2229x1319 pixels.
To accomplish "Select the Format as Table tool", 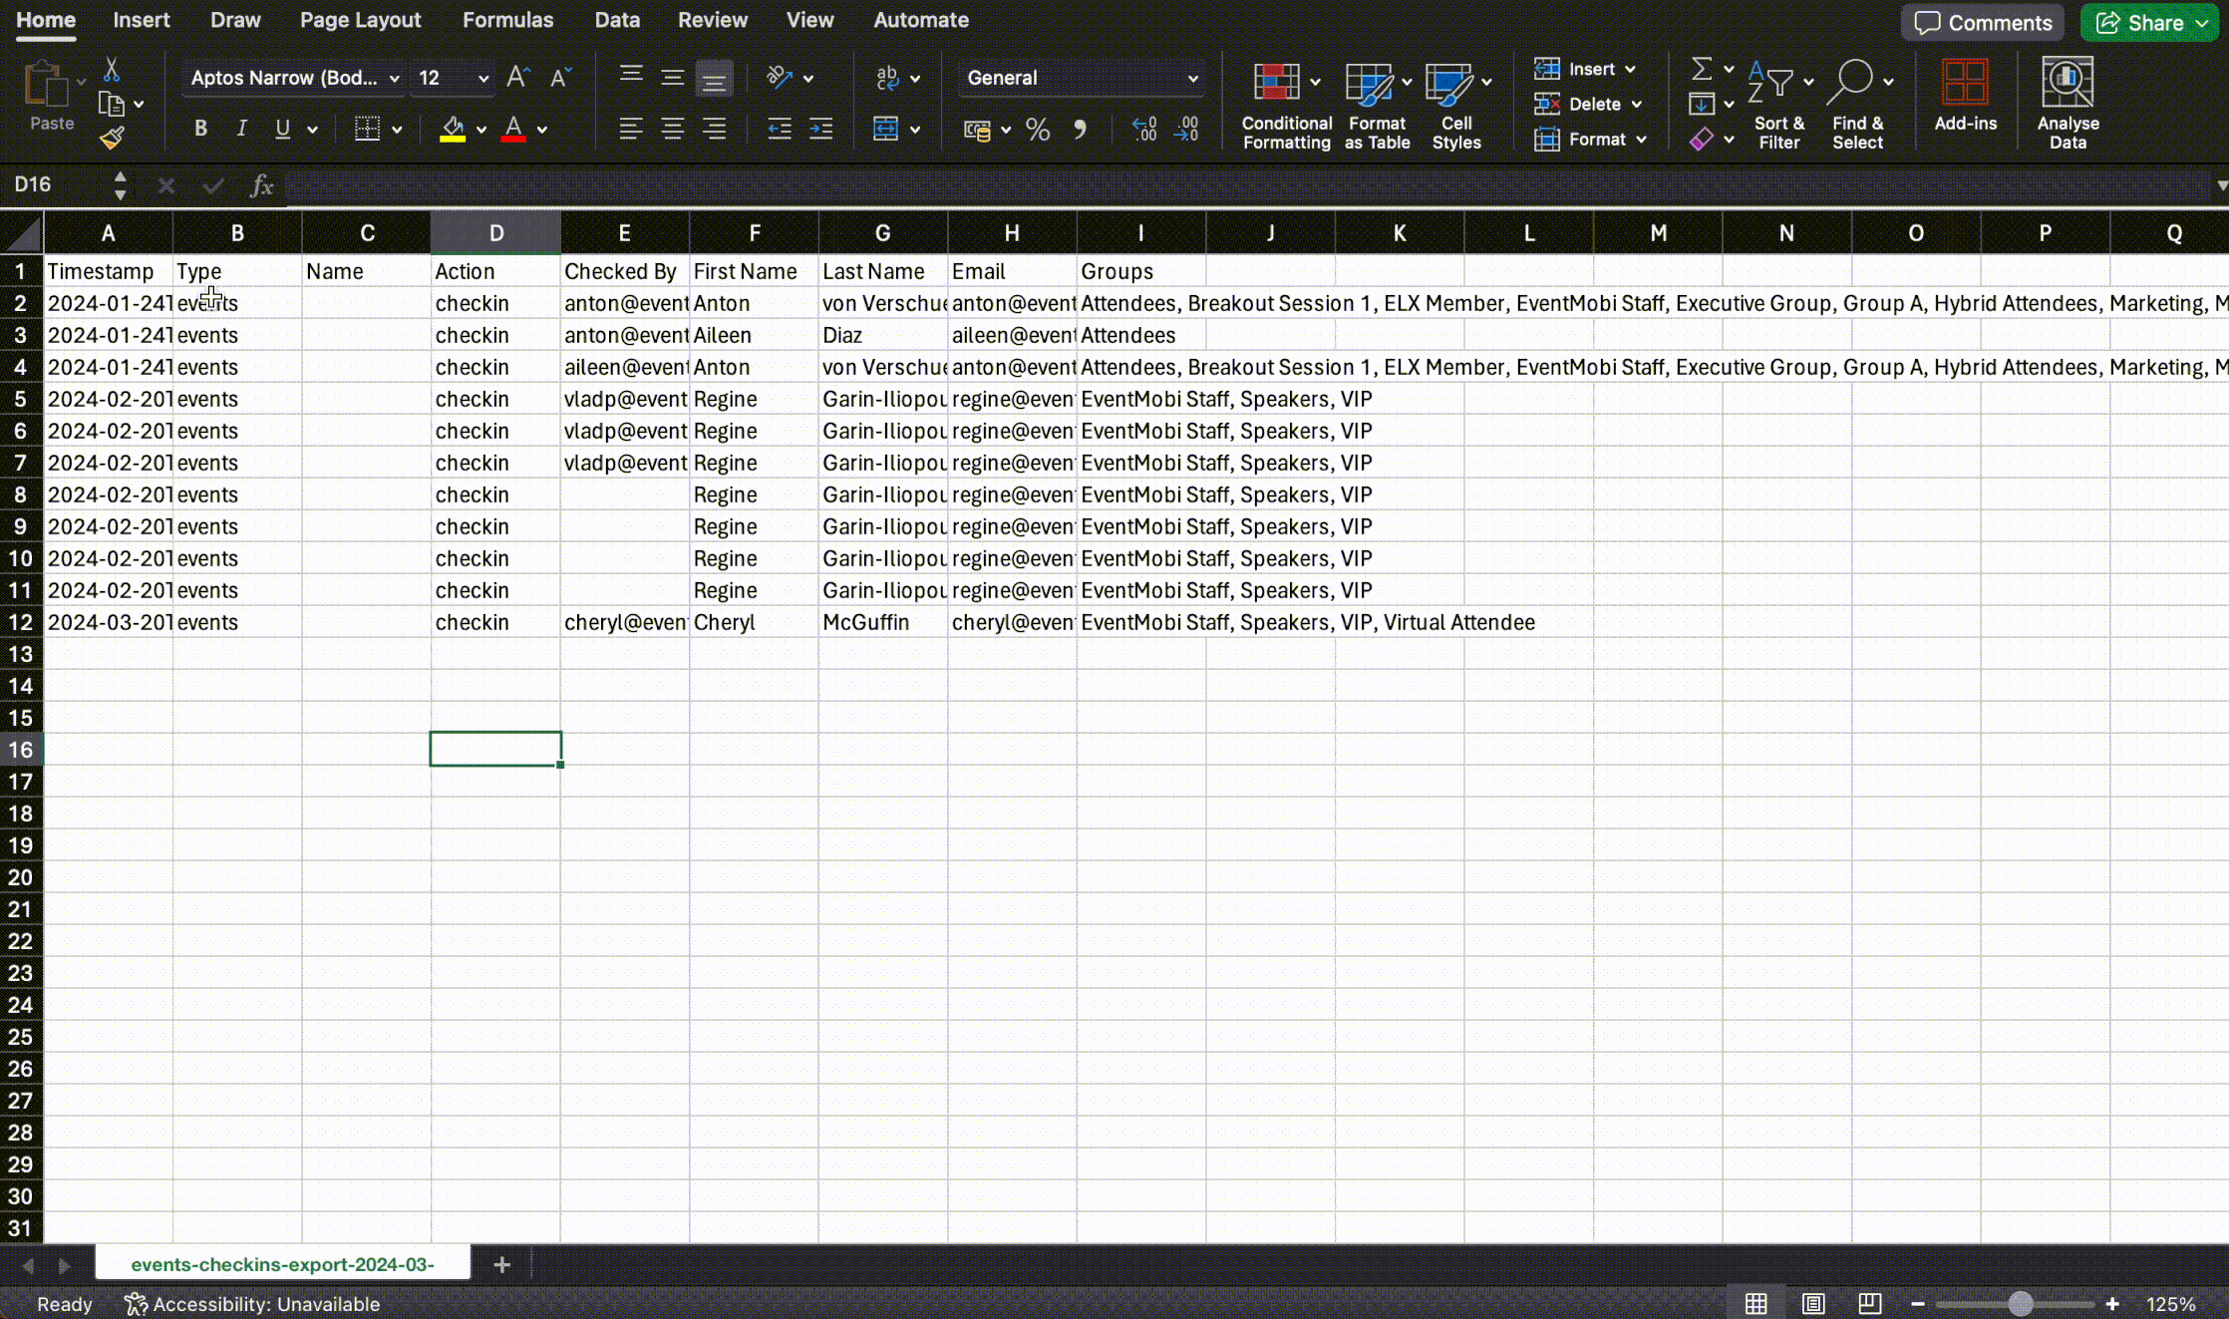I will click(x=1376, y=104).
